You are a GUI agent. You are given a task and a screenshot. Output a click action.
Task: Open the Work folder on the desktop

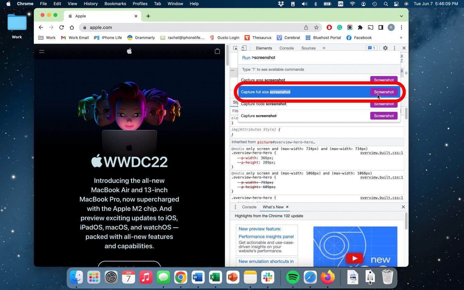tap(17, 26)
